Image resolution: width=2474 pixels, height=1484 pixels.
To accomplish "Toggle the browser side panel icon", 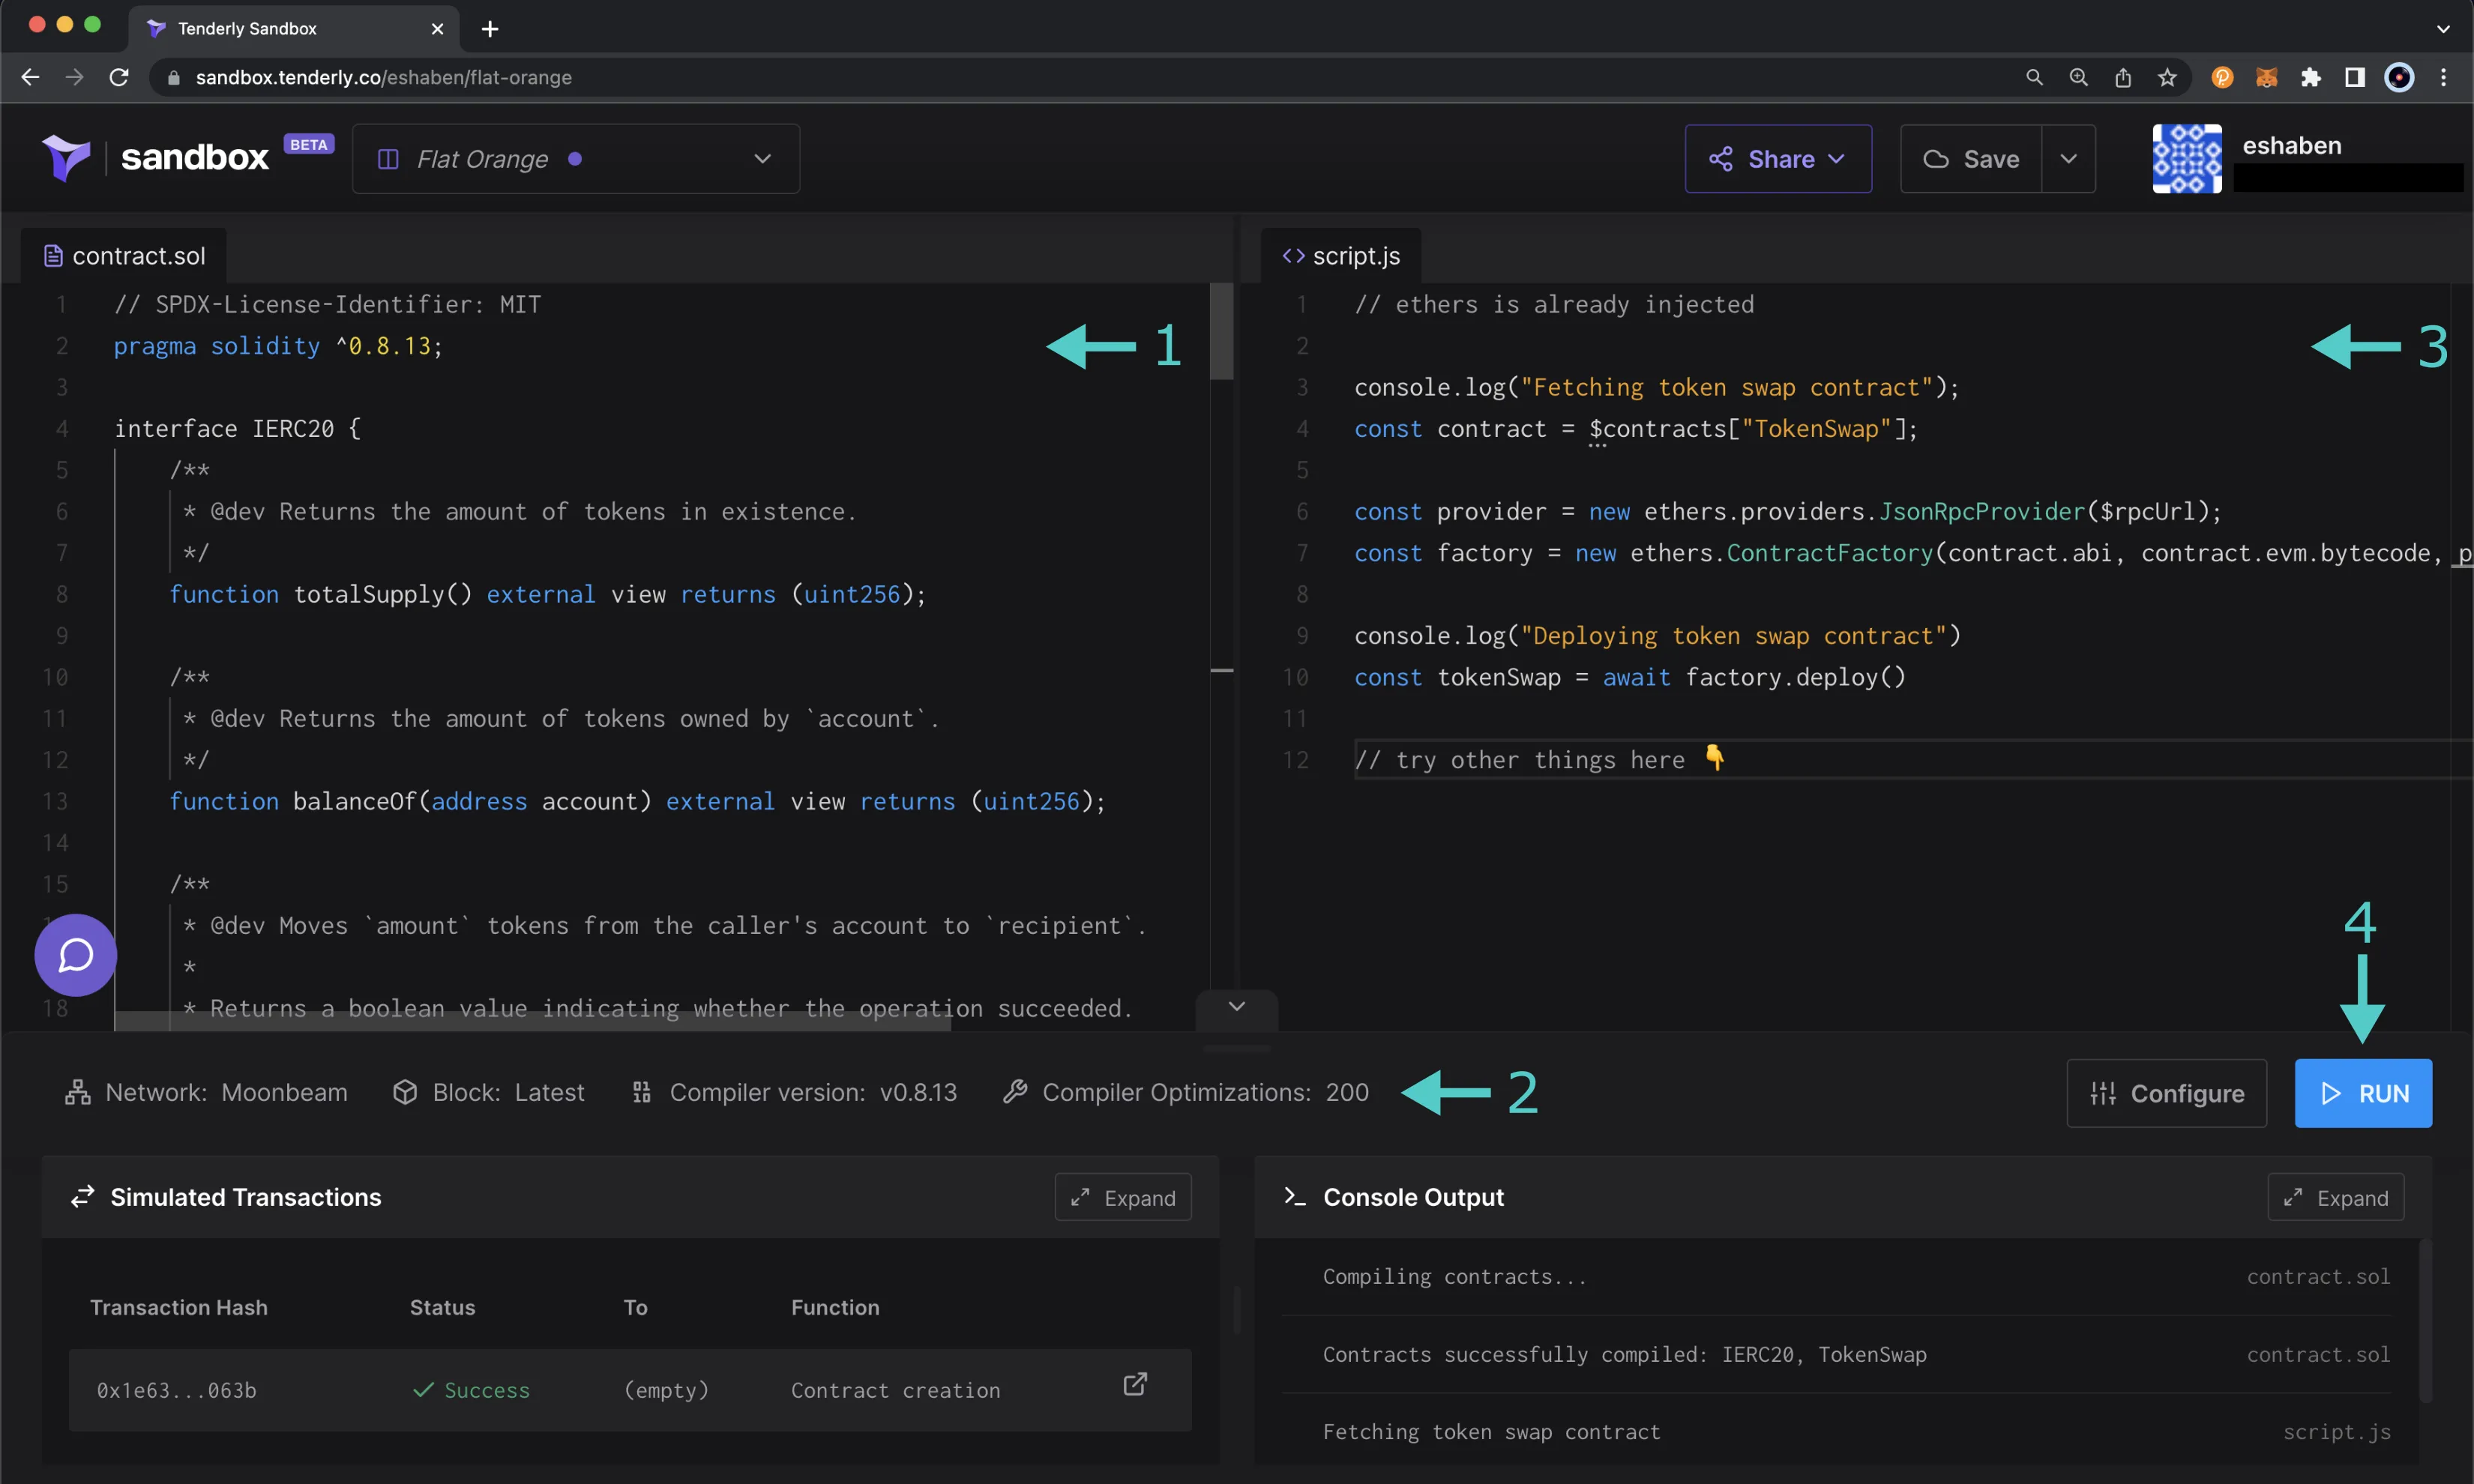I will 2355,77.
